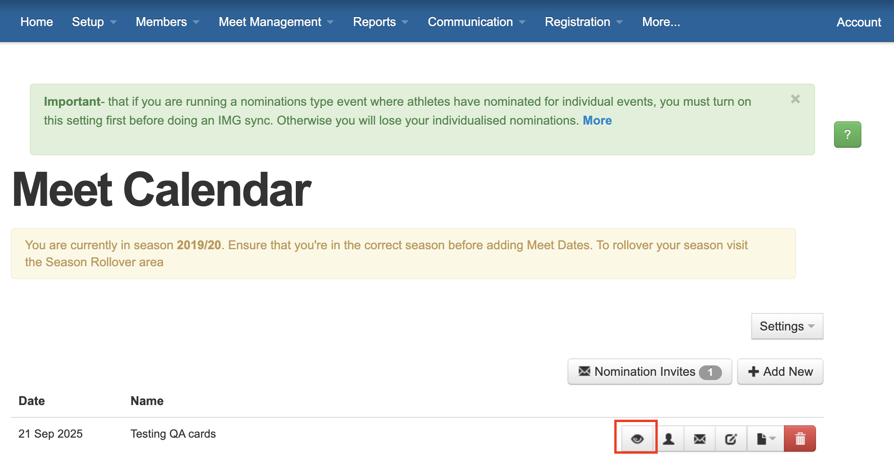Open the Account menu
This screenshot has height=457, width=894.
tap(859, 22)
